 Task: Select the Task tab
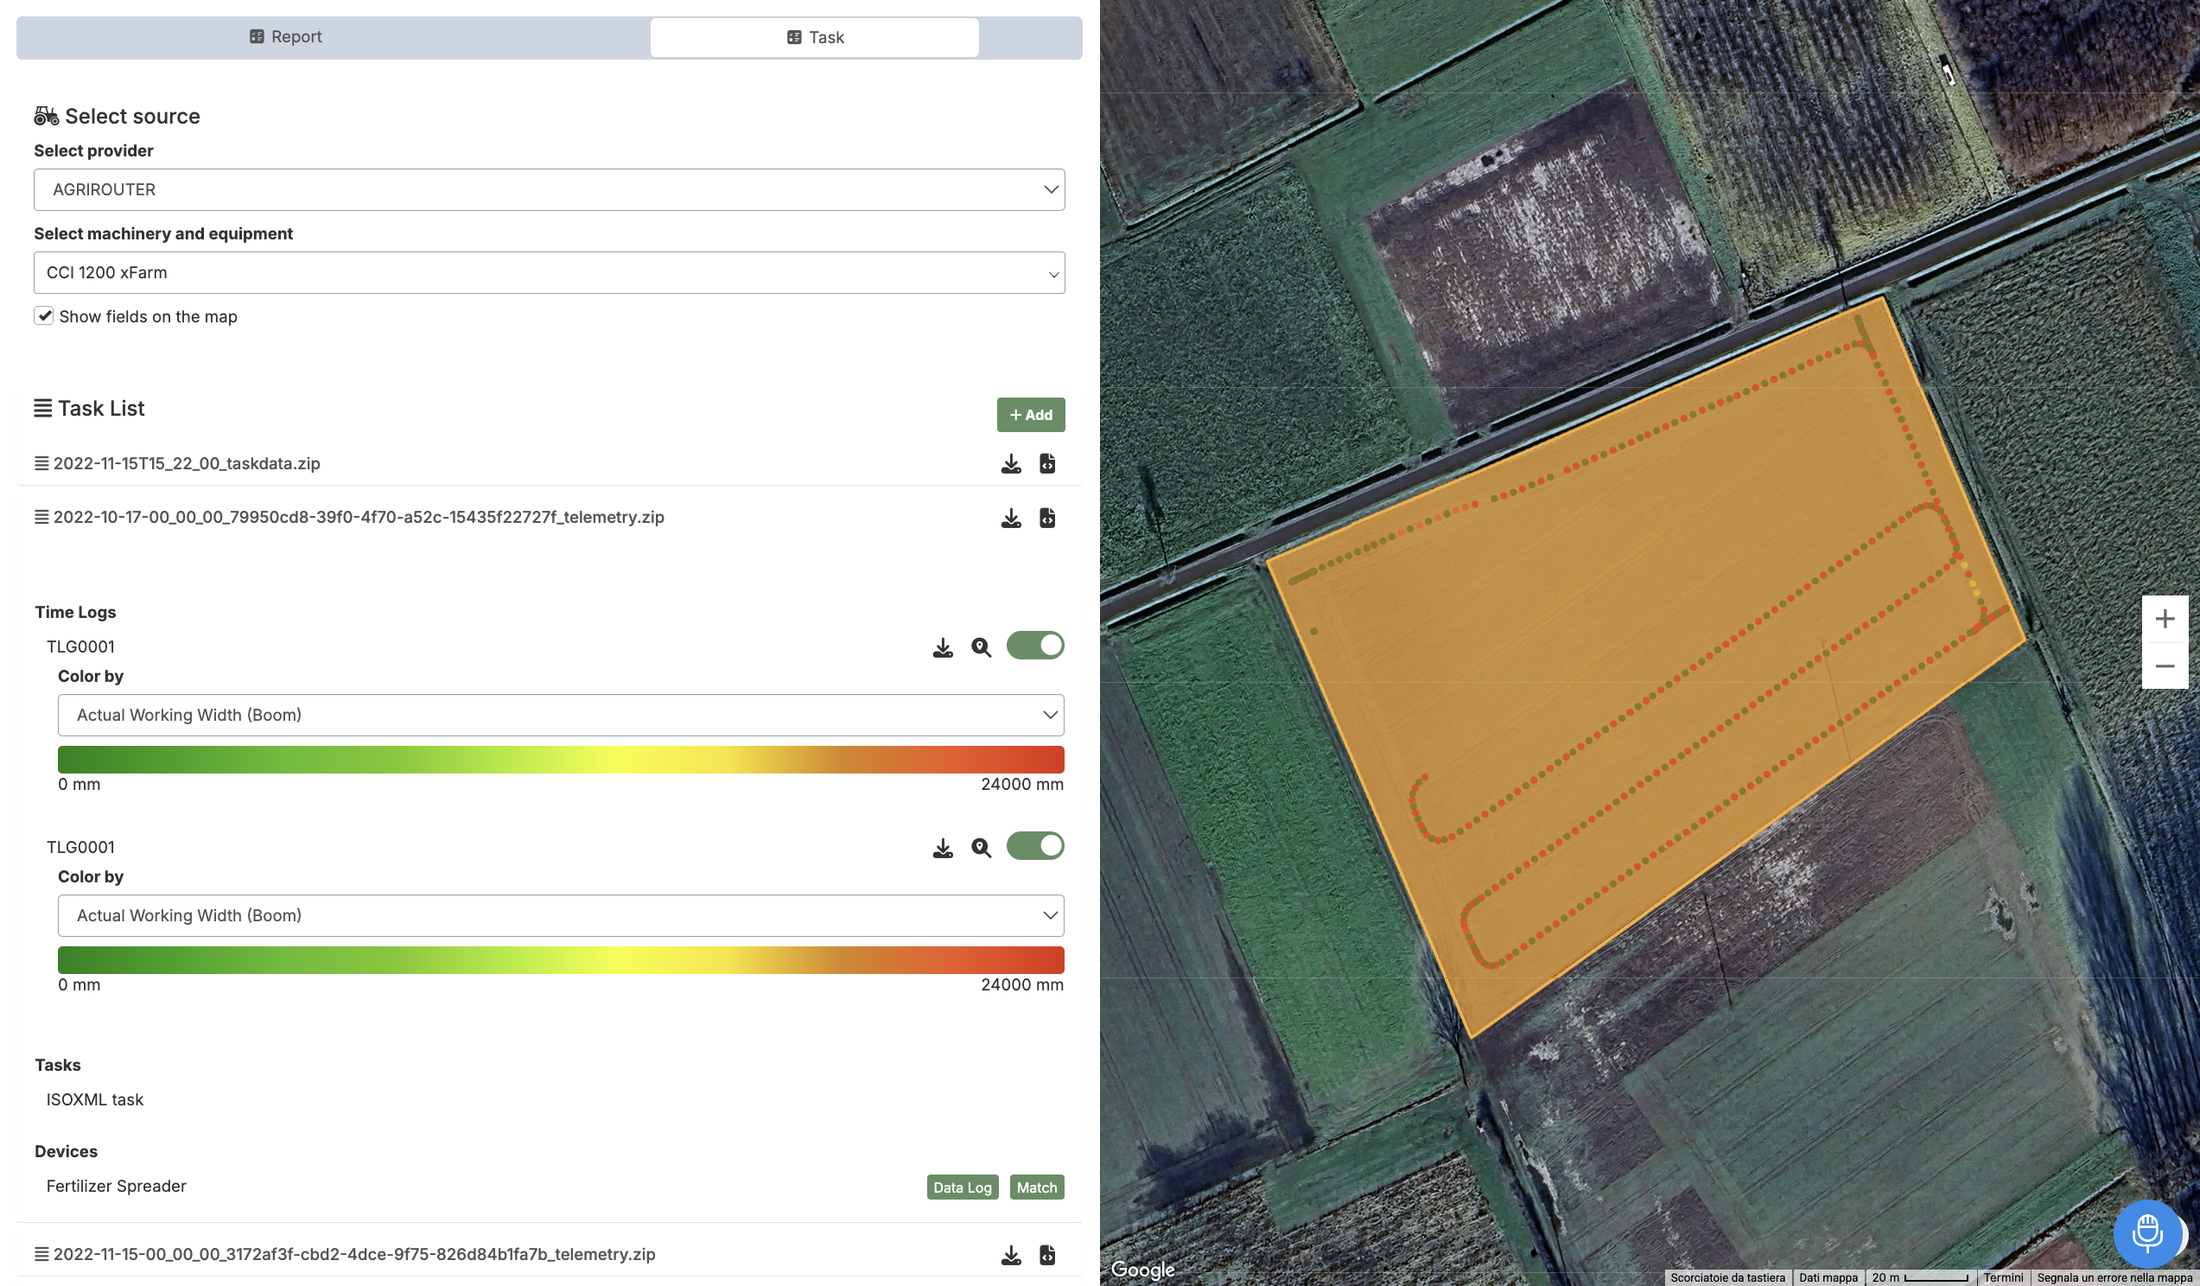click(815, 37)
